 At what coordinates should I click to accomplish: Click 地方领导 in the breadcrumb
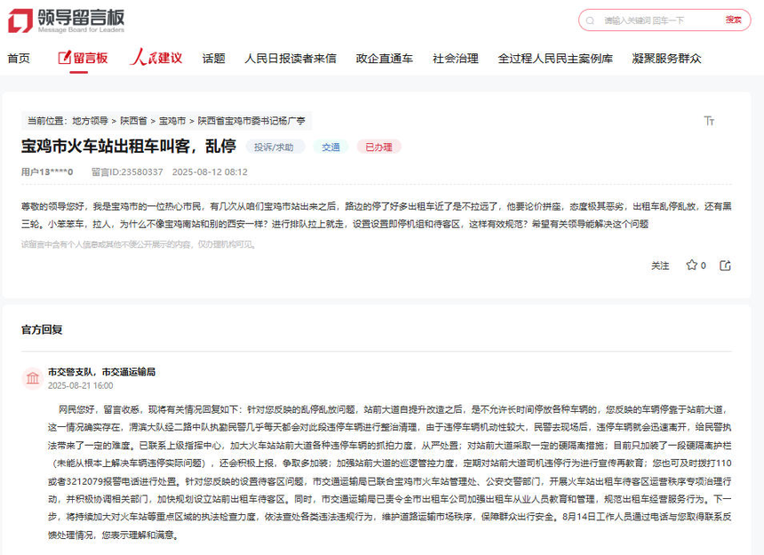(x=90, y=121)
